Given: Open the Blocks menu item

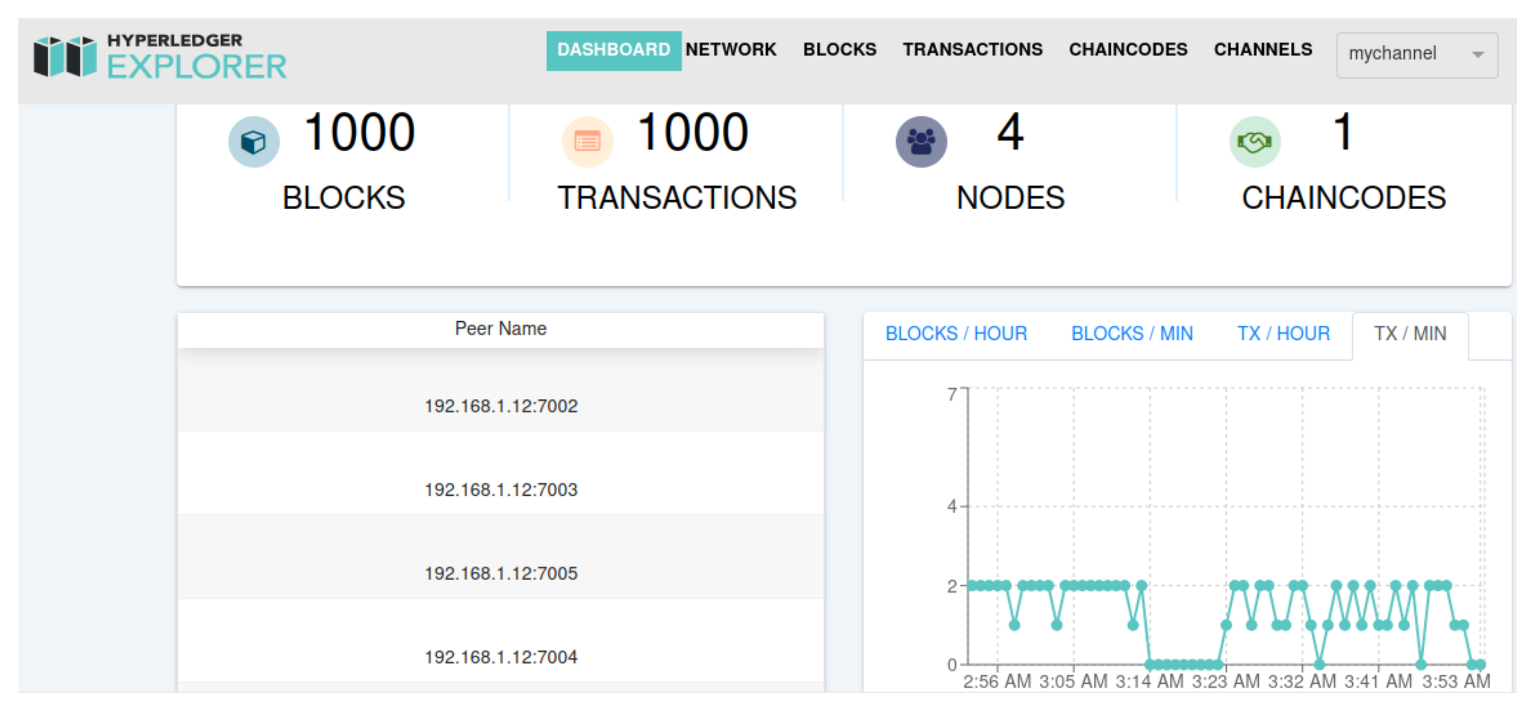Looking at the screenshot, I should [839, 49].
